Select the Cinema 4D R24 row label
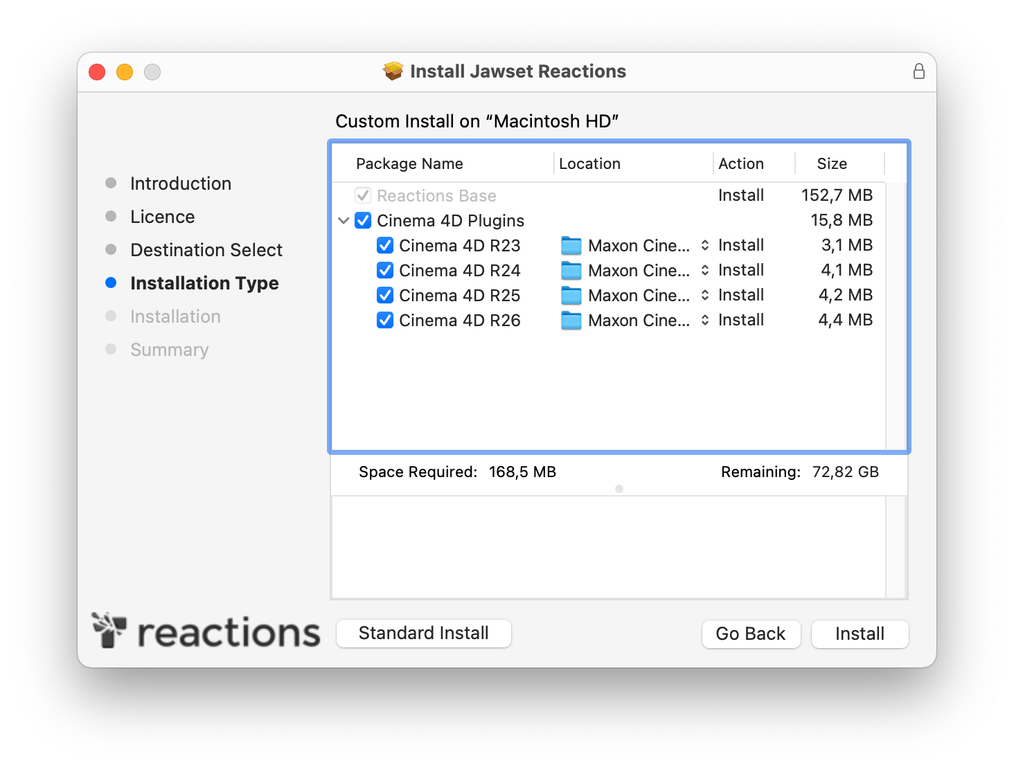The height and width of the screenshot is (770, 1014). 459,271
